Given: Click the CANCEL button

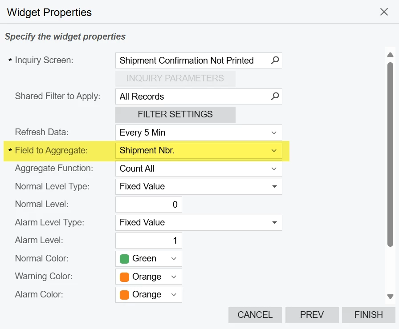Looking at the screenshot, I should pyautogui.click(x=255, y=315).
